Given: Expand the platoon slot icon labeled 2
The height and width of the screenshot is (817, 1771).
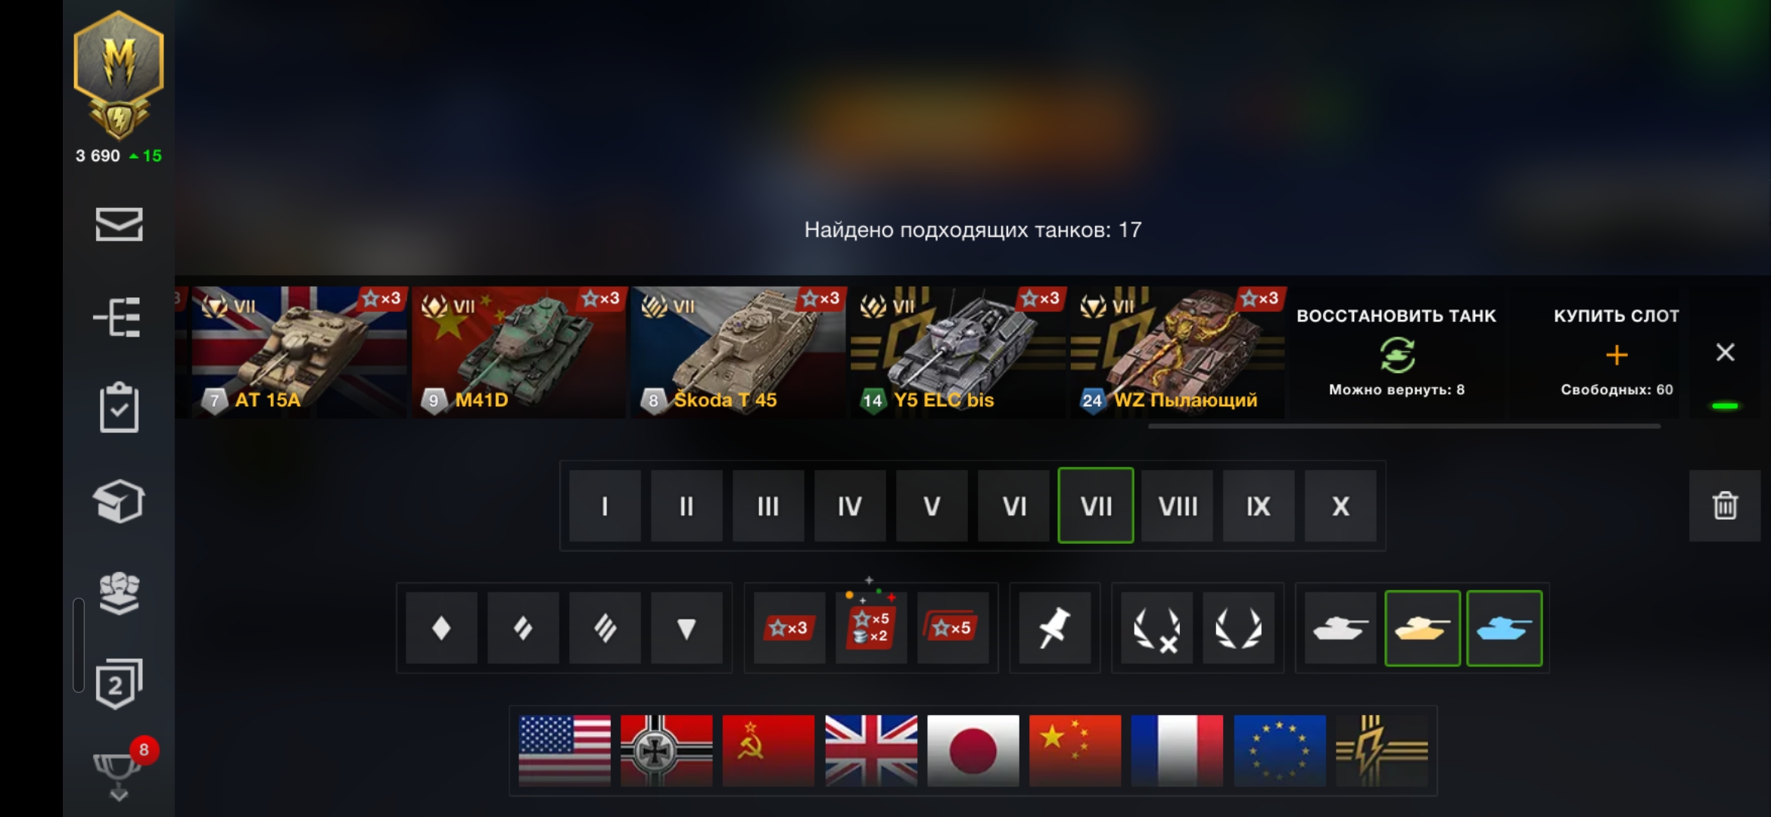Looking at the screenshot, I should (119, 683).
